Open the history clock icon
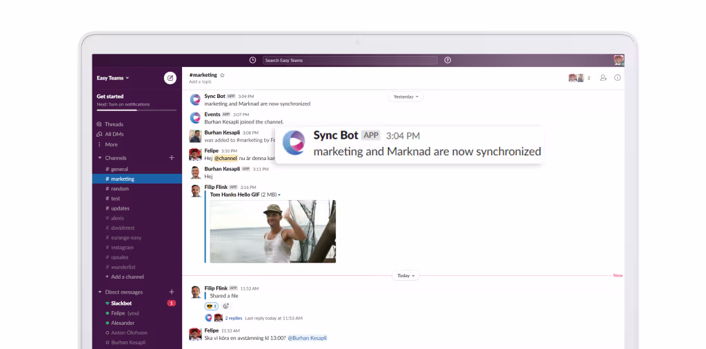This screenshot has width=706, height=349. click(252, 60)
